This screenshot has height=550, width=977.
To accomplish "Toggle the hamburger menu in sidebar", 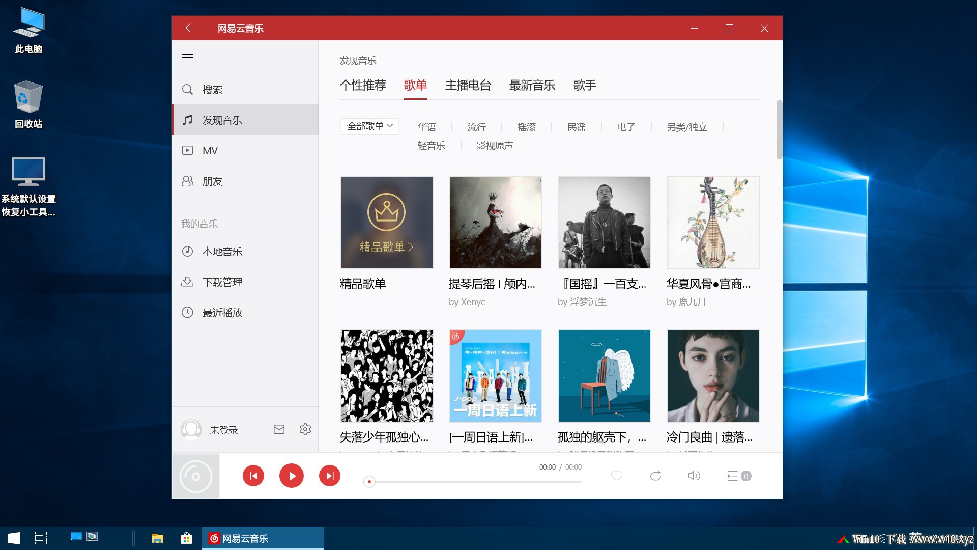I will coord(187,57).
